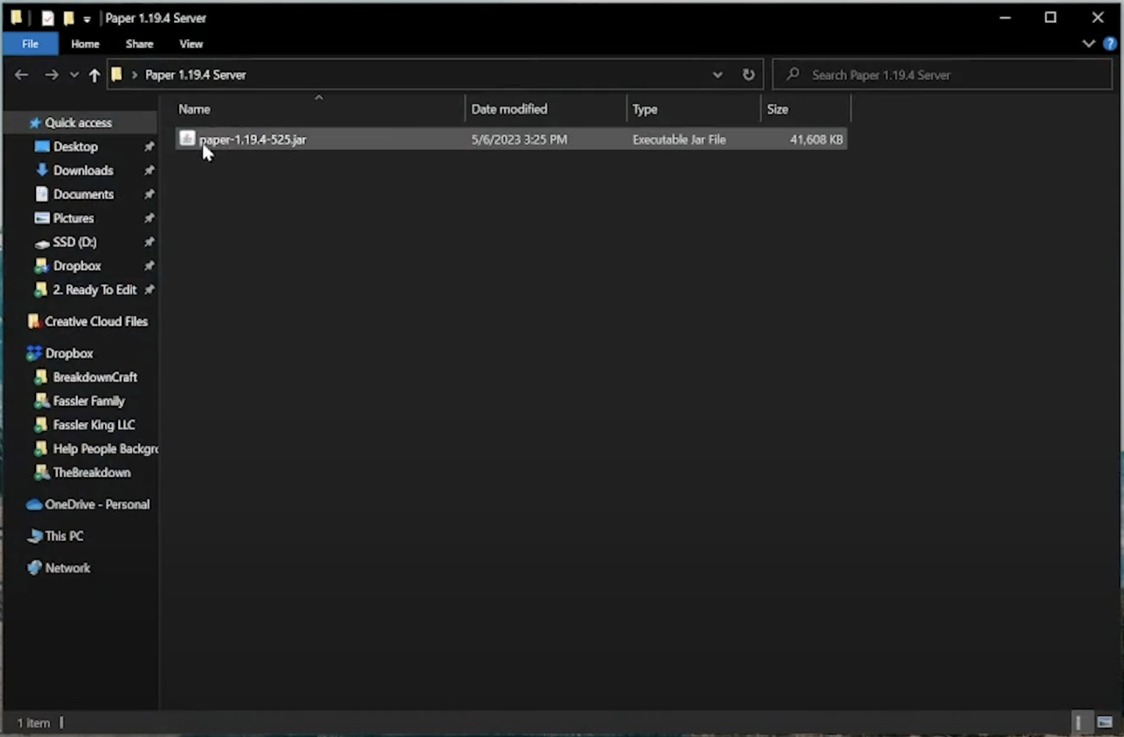Image resolution: width=1124 pixels, height=737 pixels.
Task: Select the paper-1.19.4-525.jar file icon
Action: [x=187, y=138]
